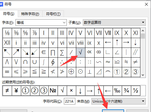The height and width of the screenshot is (112, 151).
Task: Select recently used circled 1 symbol
Action: point(26,91)
